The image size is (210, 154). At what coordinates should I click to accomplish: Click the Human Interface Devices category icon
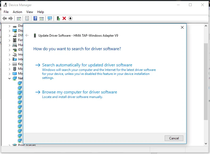pos(15,45)
